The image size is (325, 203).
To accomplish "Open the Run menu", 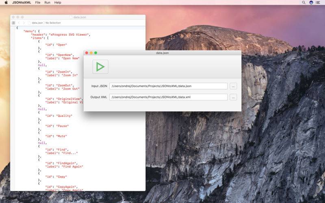I will point(47,2).
